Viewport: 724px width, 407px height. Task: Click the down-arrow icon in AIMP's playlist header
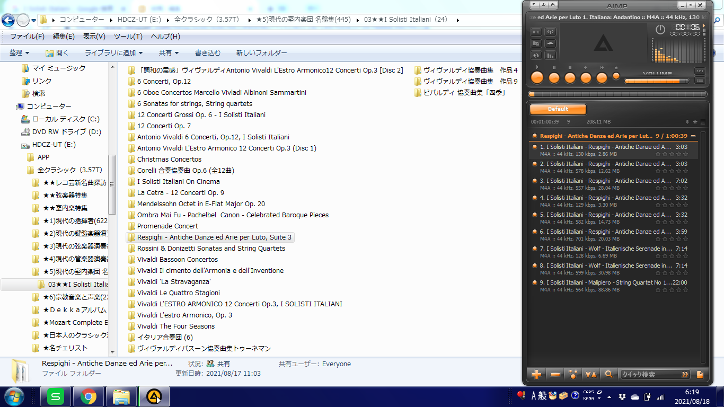tap(687, 122)
